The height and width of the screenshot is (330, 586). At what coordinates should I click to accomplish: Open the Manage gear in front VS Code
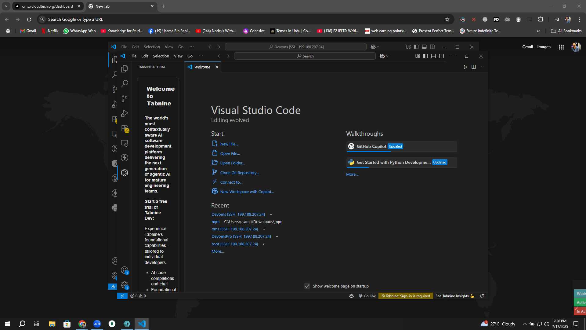click(125, 285)
